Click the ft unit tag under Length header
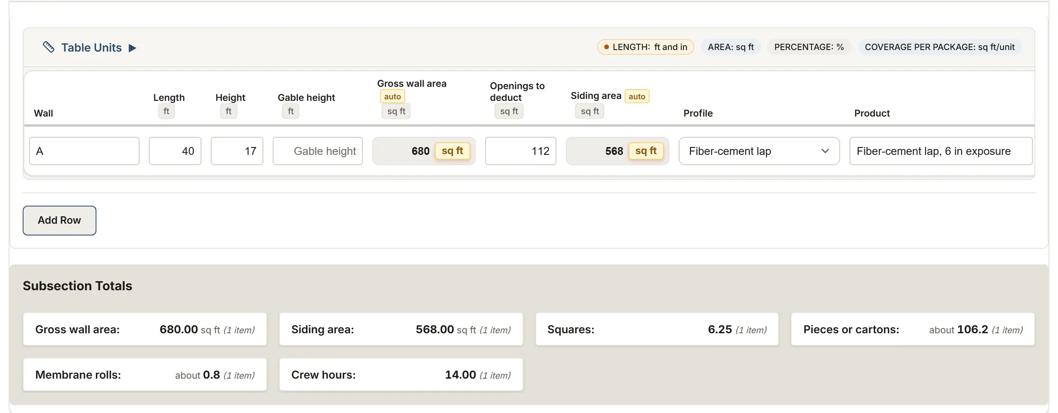 pyautogui.click(x=166, y=111)
